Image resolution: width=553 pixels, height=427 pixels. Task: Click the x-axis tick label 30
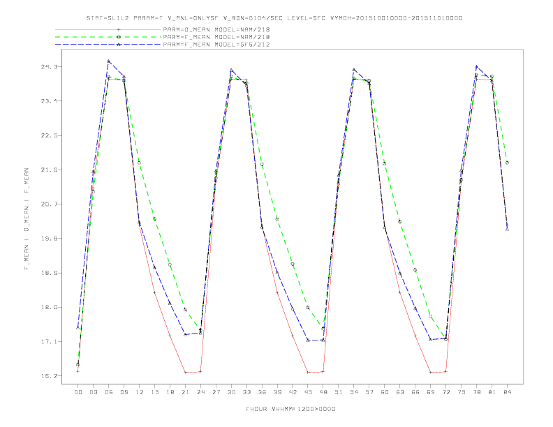231,392
